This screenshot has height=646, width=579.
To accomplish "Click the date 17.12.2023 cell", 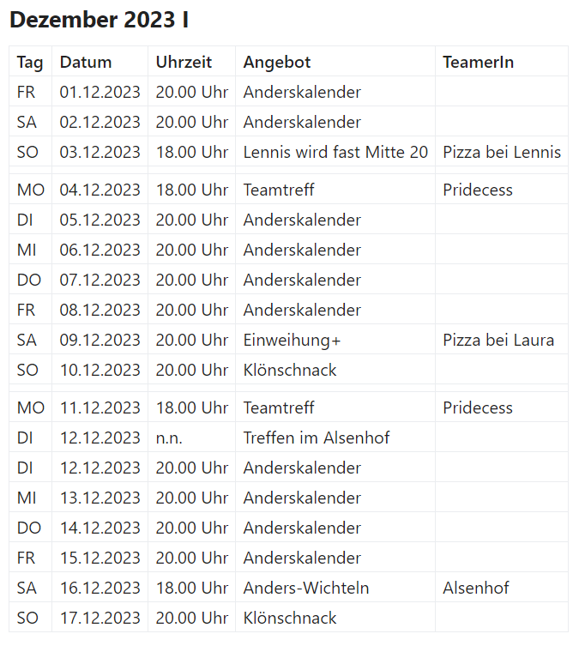I will [100, 618].
